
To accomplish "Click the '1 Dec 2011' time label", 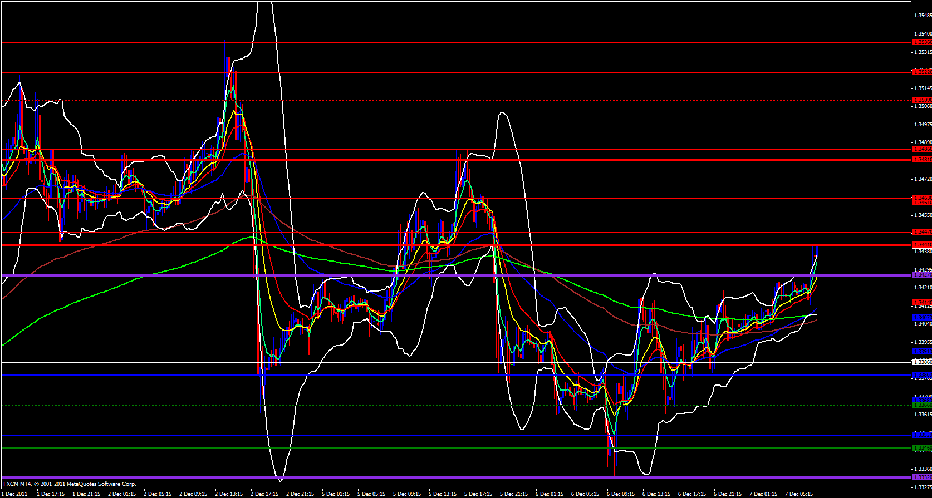I will [14, 494].
